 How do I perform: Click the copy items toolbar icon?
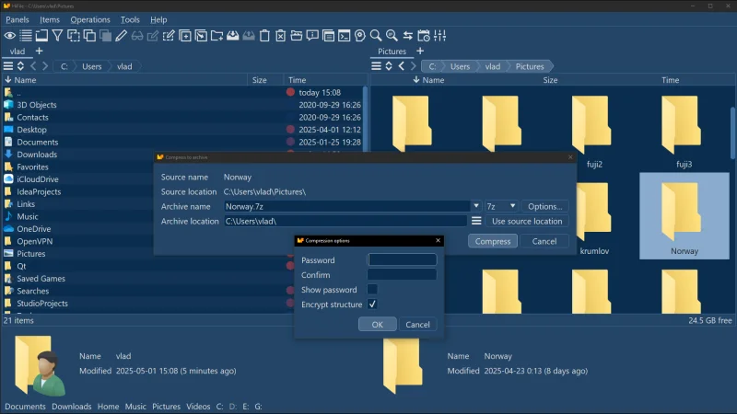[89, 36]
